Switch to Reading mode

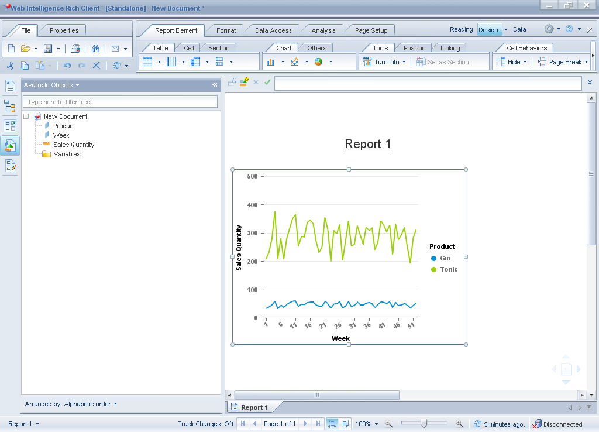point(461,29)
